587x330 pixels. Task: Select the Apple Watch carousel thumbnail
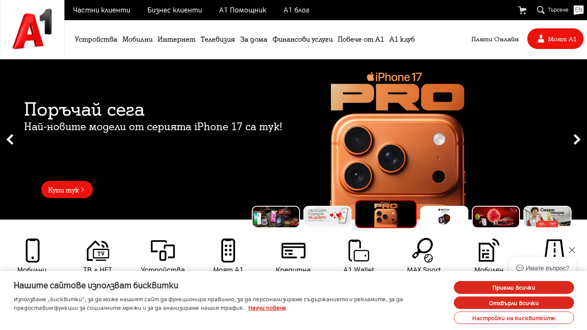pyautogui.click(x=444, y=217)
